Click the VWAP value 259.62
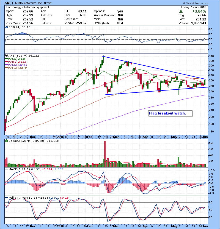This screenshot has width=220, height=229. coord(81,23)
